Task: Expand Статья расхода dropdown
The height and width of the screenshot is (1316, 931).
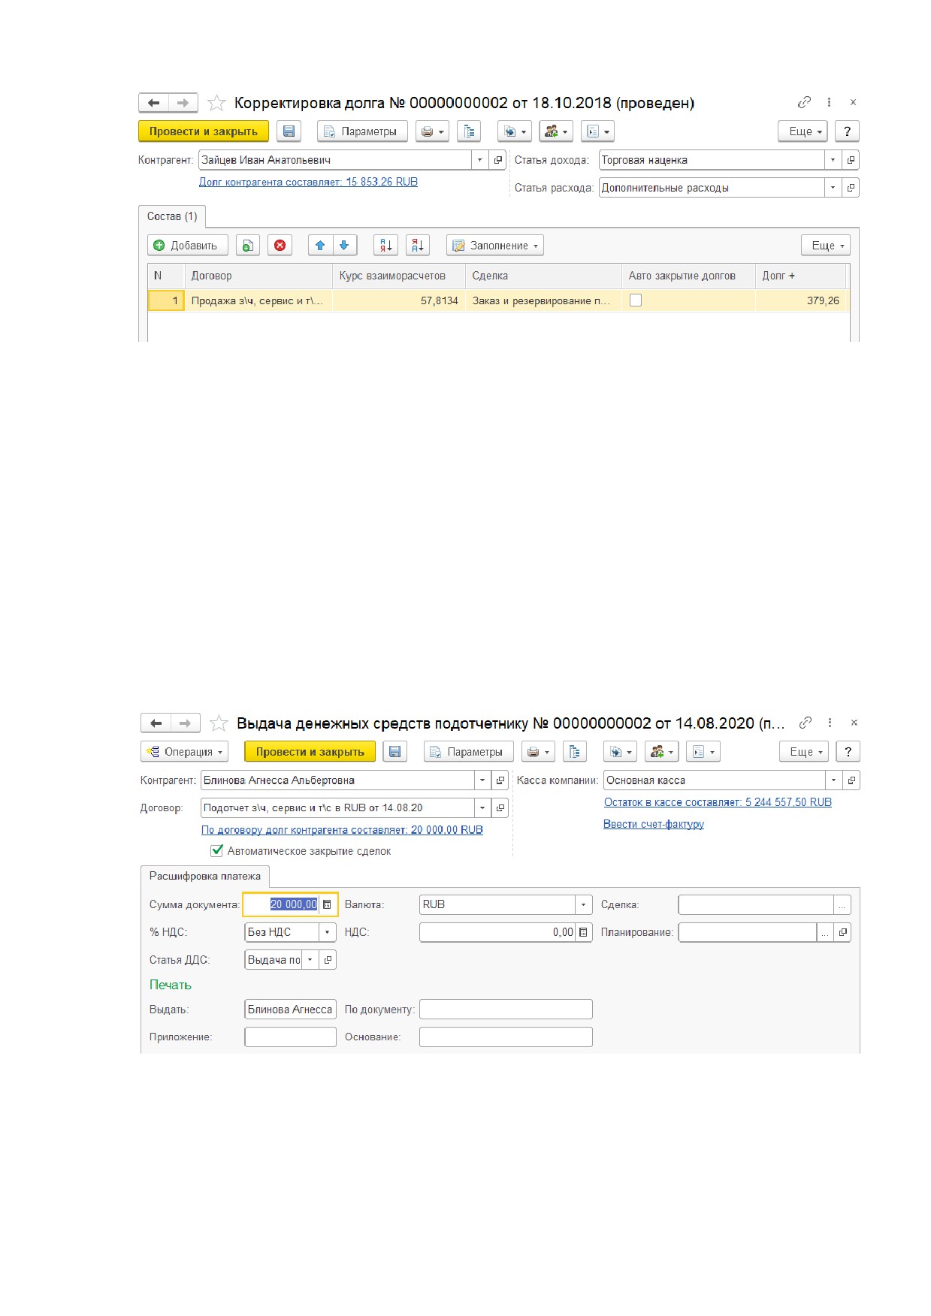Action: (833, 188)
